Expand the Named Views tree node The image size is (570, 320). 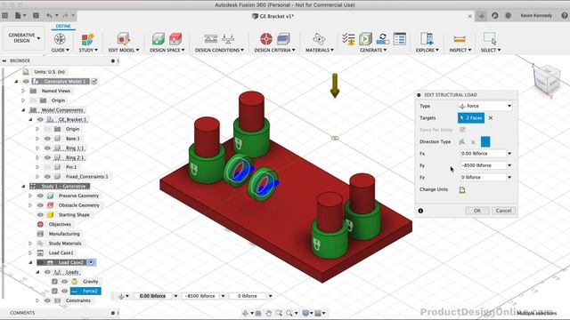pyautogui.click(x=23, y=91)
